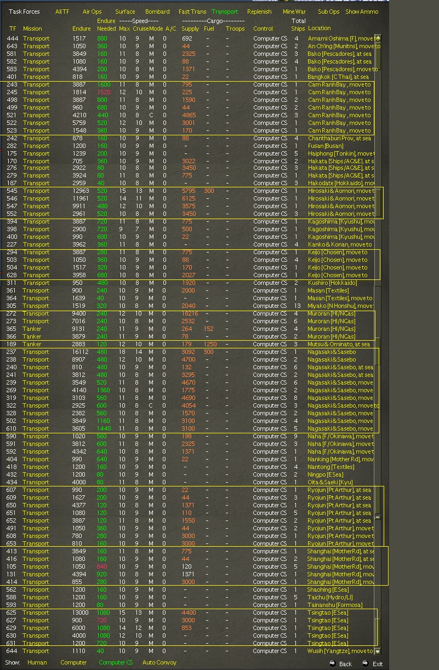Screen dimensions: 439x670
Task: Click the Back arrow icon
Action: [333, 663]
